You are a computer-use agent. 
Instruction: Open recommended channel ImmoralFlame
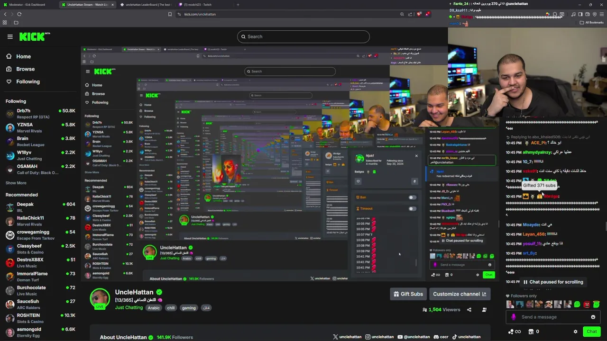tap(40, 277)
